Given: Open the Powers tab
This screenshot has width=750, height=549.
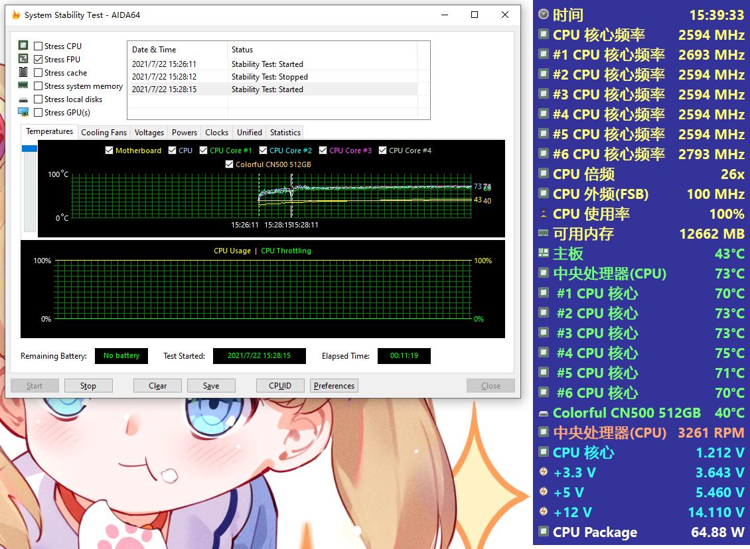Looking at the screenshot, I should coord(184,133).
